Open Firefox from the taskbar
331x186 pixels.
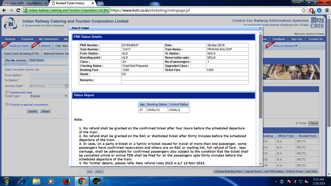(66, 181)
